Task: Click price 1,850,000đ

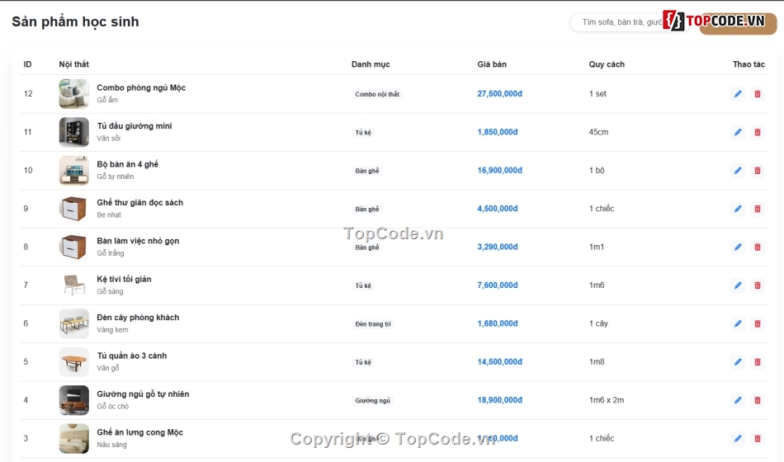Action: (x=498, y=132)
